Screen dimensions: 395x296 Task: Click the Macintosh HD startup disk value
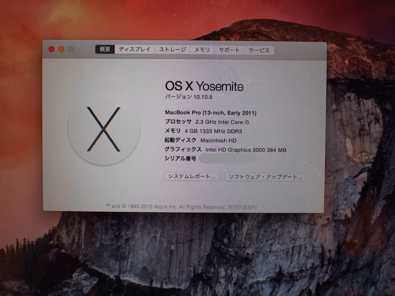click(x=218, y=141)
